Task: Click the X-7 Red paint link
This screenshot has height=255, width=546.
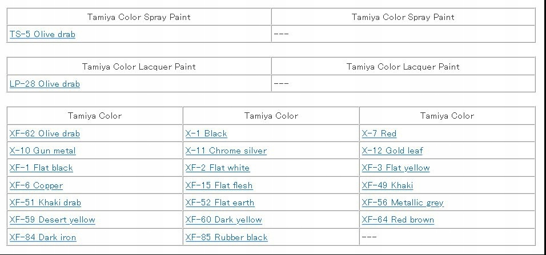Action: pos(379,133)
